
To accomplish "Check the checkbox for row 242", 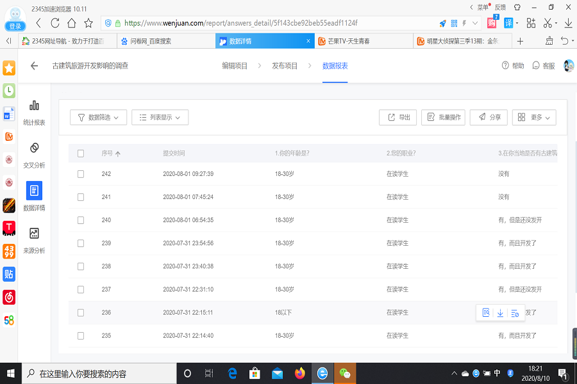I will coord(81,174).
